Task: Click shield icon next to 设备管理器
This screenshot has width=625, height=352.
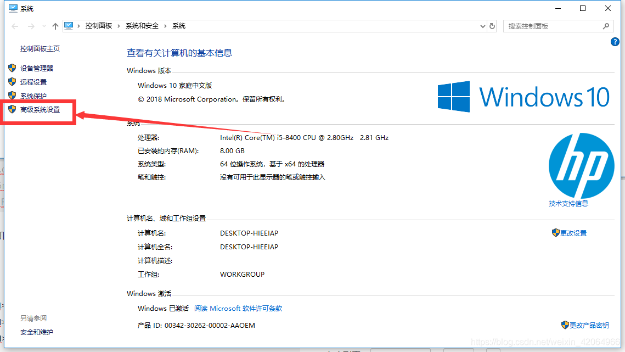Action: (12, 68)
